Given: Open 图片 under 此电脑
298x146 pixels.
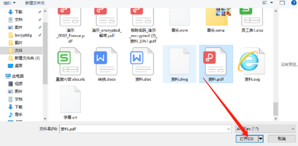Looking at the screenshot, I should click(x=15, y=91).
